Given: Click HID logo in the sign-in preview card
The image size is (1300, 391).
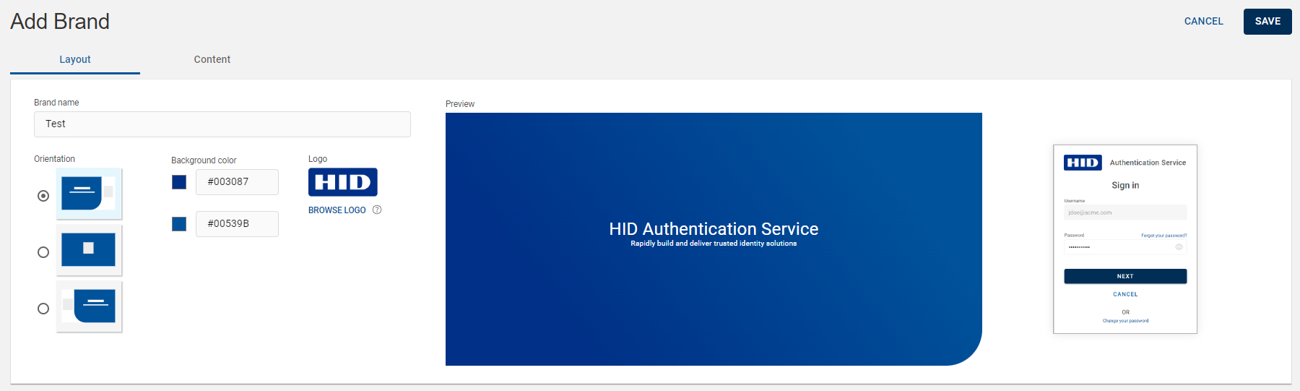Looking at the screenshot, I should coord(1083,163).
